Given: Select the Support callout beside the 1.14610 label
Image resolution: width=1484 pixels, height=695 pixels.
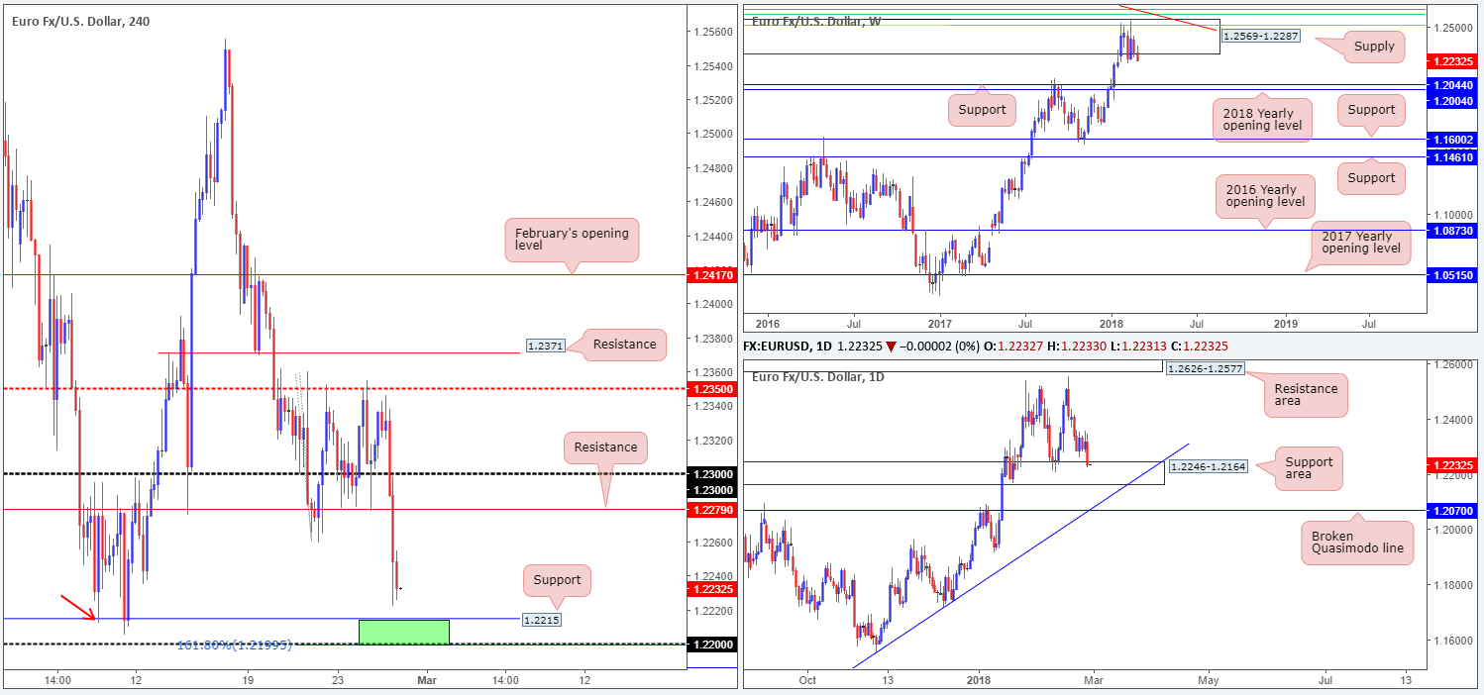Looking at the screenshot, I should [1371, 178].
